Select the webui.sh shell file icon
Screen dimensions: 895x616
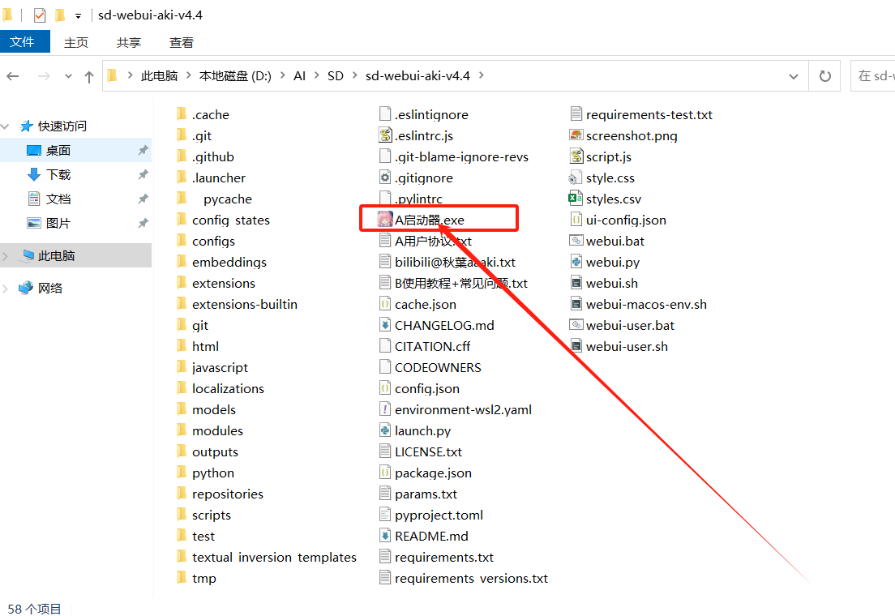click(576, 283)
